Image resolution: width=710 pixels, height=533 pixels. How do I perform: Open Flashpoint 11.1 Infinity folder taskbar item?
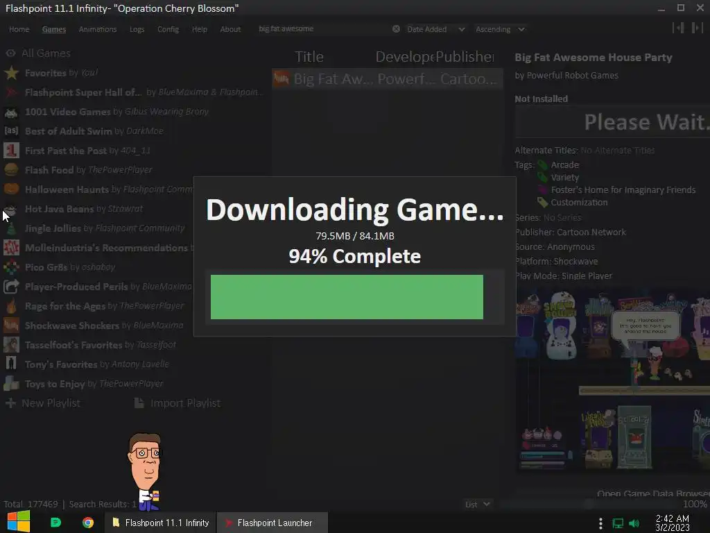[x=161, y=523]
